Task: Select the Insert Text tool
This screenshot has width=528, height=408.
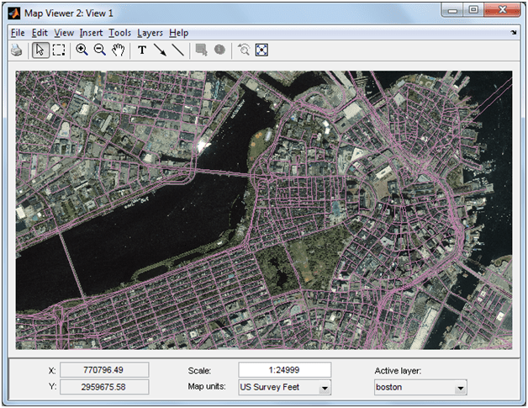Action: coord(142,50)
